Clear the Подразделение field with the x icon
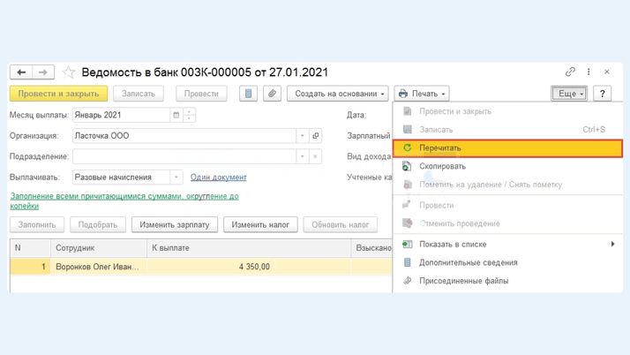Viewport: 630px width, 355px height. pyautogui.click(x=315, y=156)
